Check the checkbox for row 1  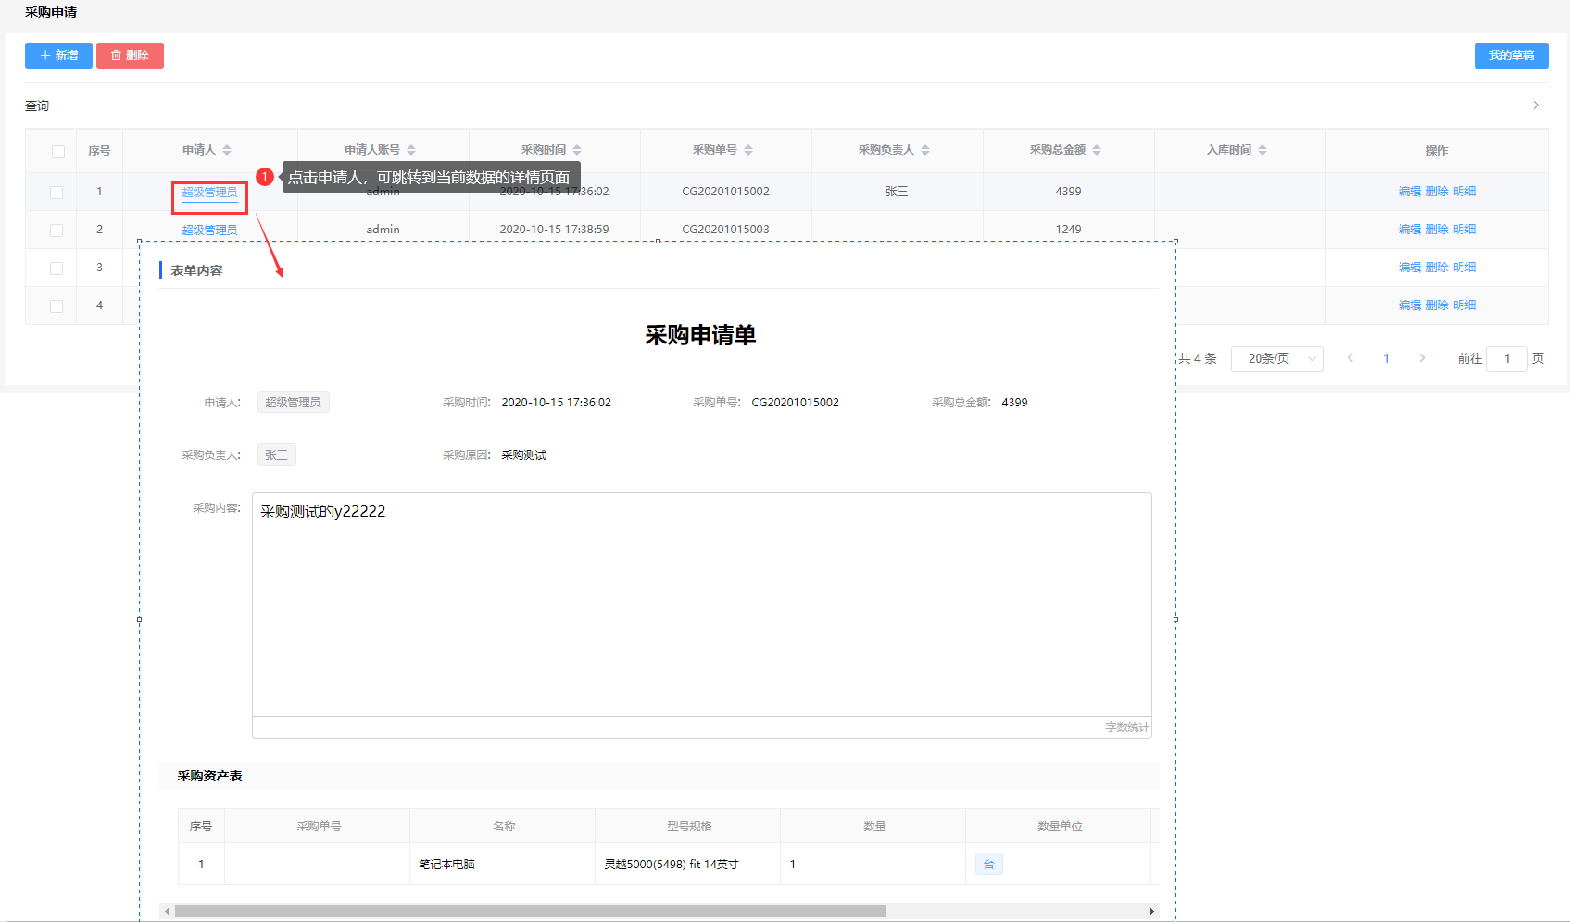[57, 193]
